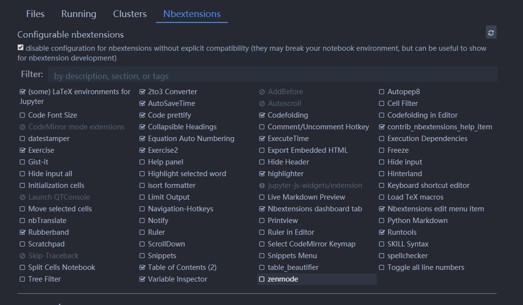The width and height of the screenshot is (523, 305).
Task: Click the refresh nbextensions list icon
Action: 491,33
